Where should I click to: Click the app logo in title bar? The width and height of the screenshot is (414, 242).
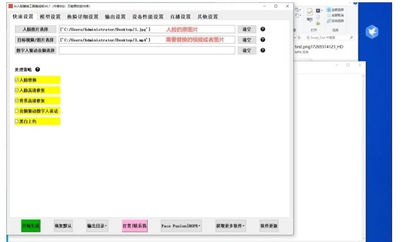10,6
